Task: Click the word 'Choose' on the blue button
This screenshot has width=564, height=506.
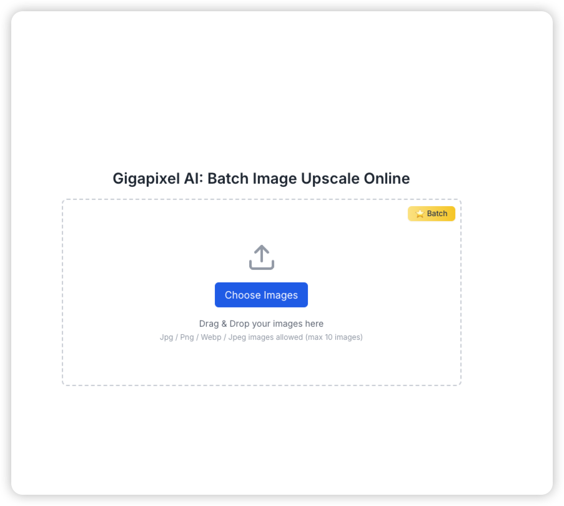Action: coord(242,295)
